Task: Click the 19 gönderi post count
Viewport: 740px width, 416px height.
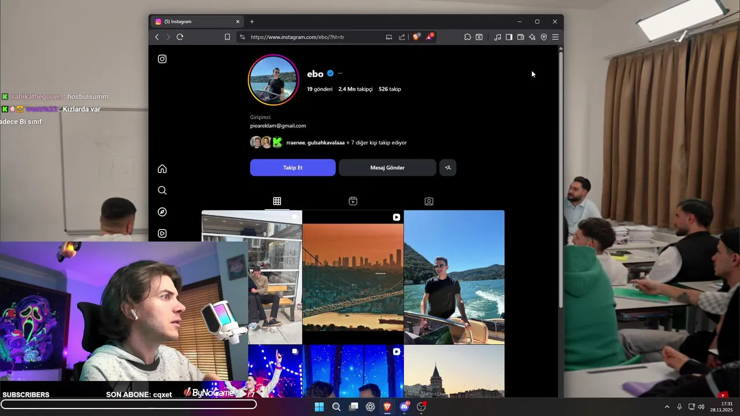Action: pyautogui.click(x=320, y=89)
